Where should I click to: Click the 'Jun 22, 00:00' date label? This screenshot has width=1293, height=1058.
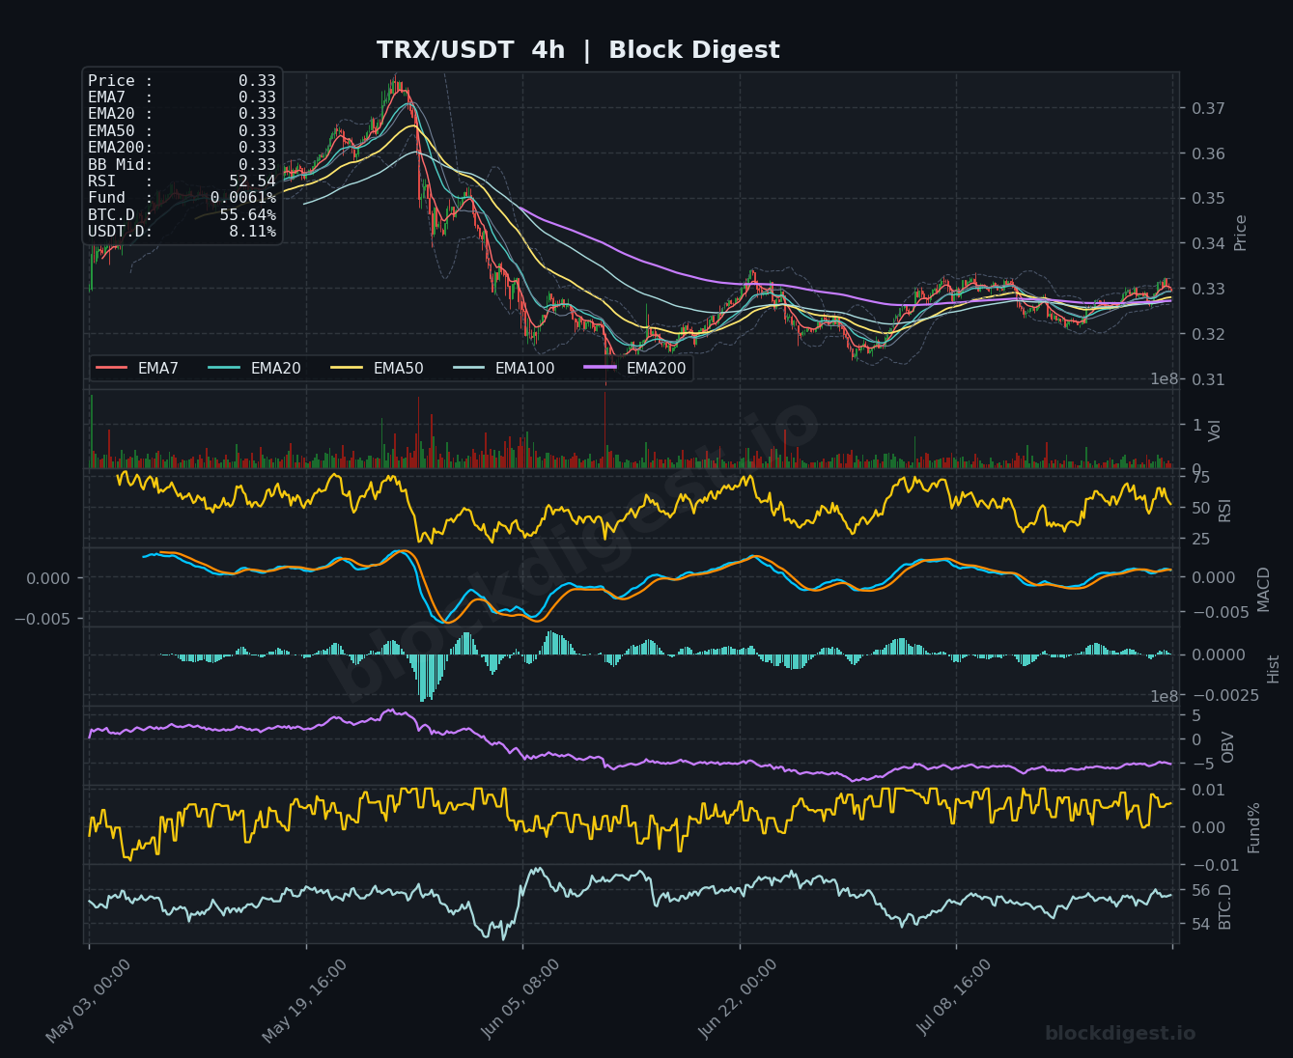pos(739,1001)
